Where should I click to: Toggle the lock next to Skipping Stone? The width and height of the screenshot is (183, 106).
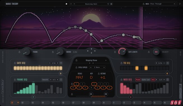(x=76, y=60)
